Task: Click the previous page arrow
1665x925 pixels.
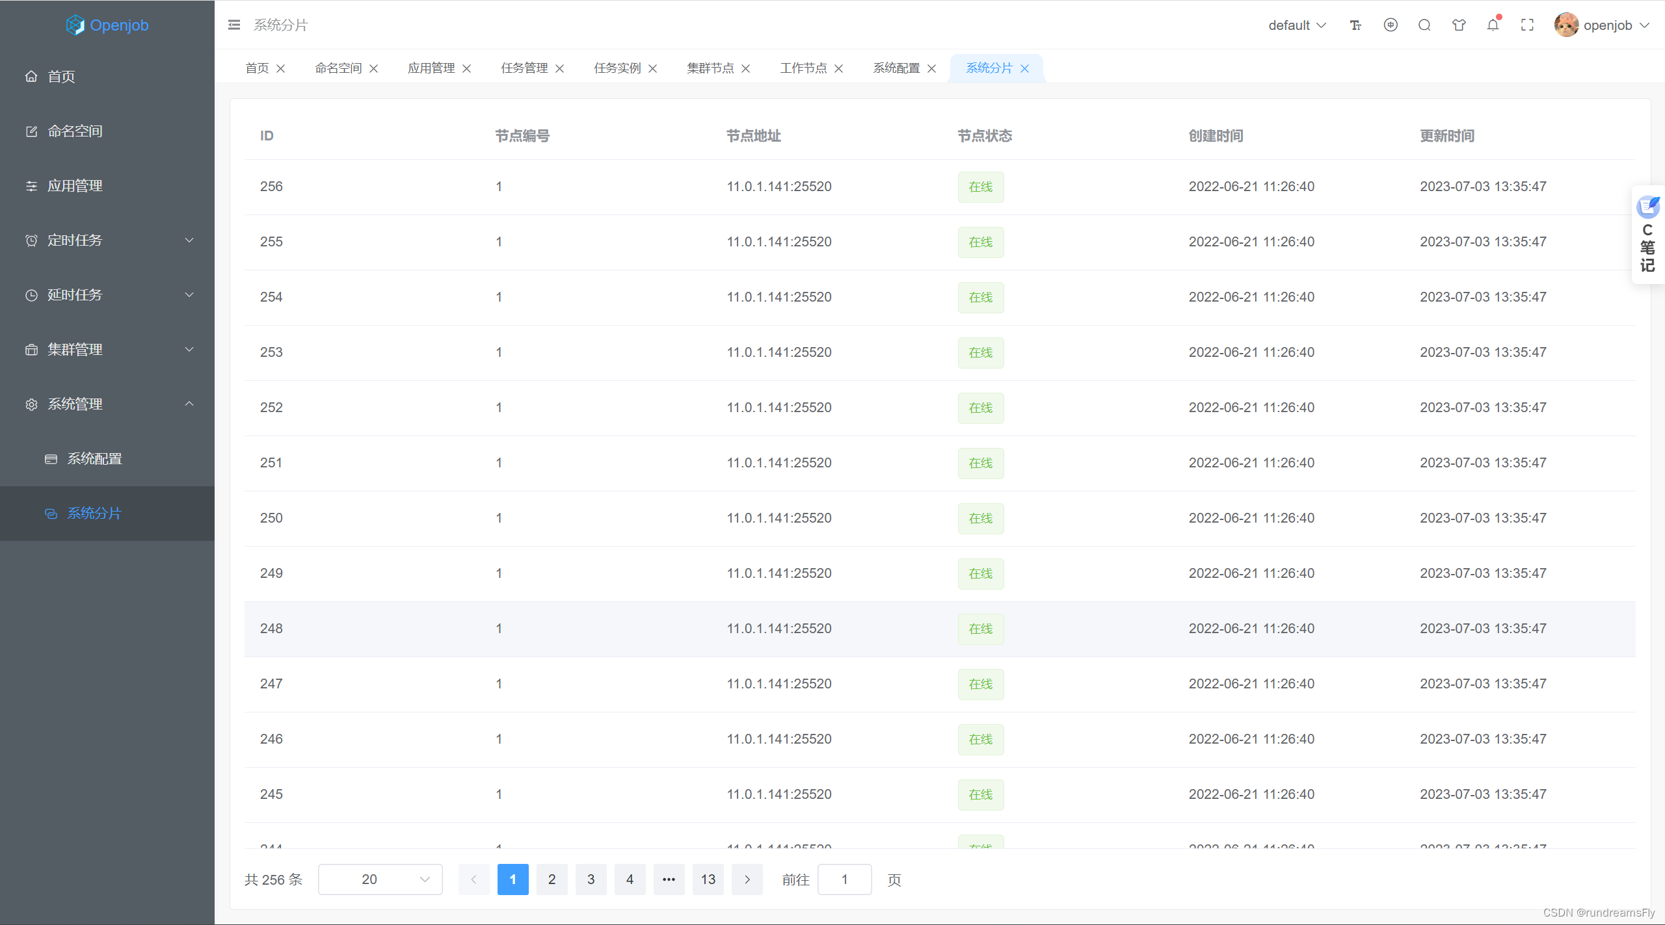Action: (x=474, y=879)
